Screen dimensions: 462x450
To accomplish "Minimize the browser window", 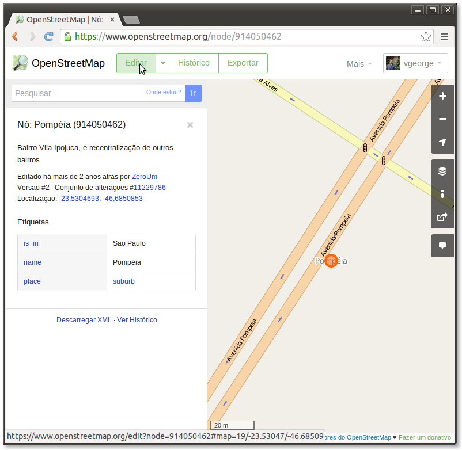I will point(418,10).
